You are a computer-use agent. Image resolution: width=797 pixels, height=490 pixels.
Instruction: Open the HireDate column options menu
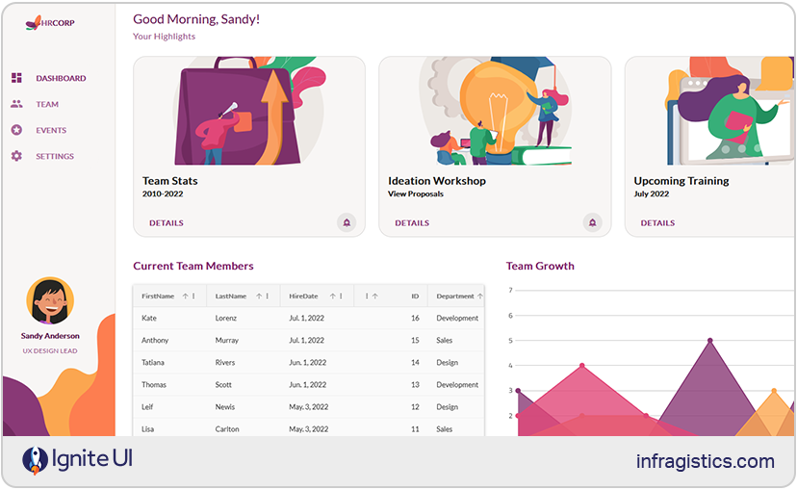(x=342, y=297)
